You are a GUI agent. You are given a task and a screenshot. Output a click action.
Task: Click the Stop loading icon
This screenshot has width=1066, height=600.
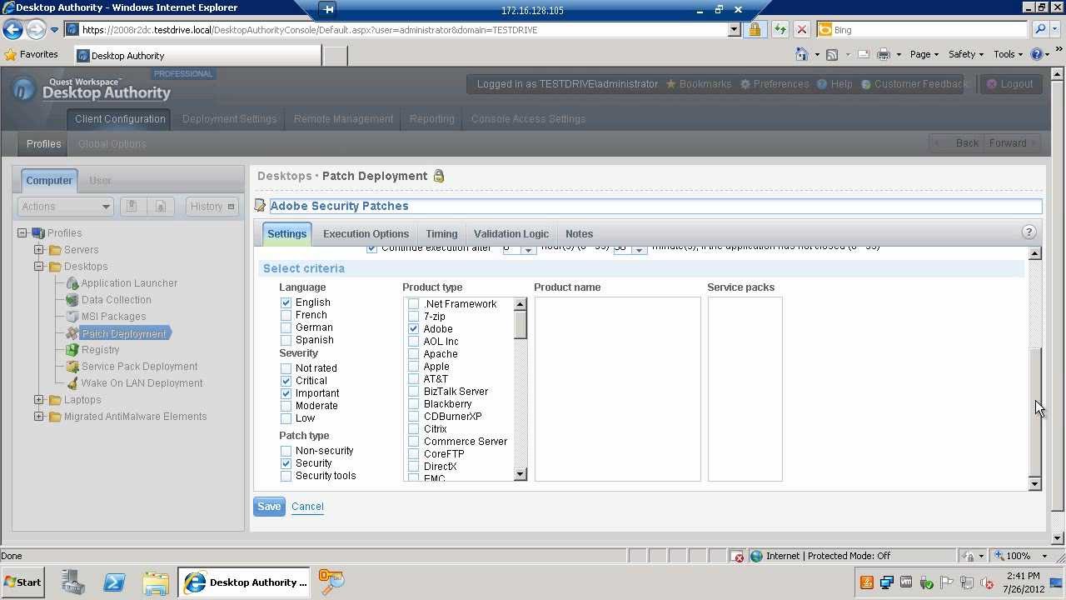point(801,29)
